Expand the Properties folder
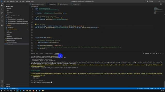165x92 pixels. click(x=10, y=33)
